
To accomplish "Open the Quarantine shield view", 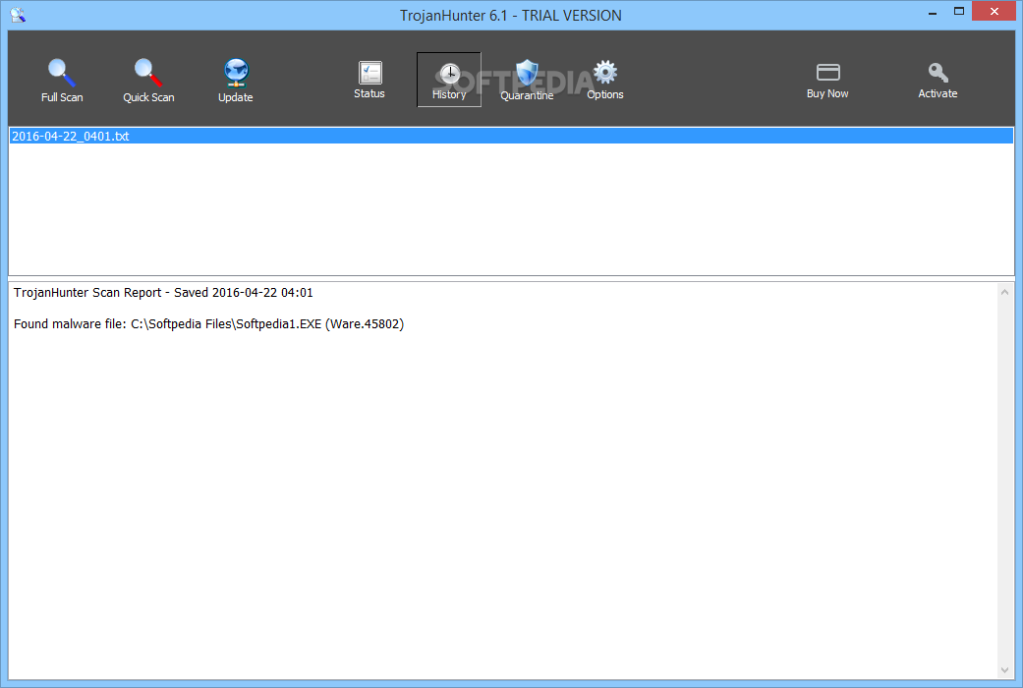I will (x=527, y=80).
